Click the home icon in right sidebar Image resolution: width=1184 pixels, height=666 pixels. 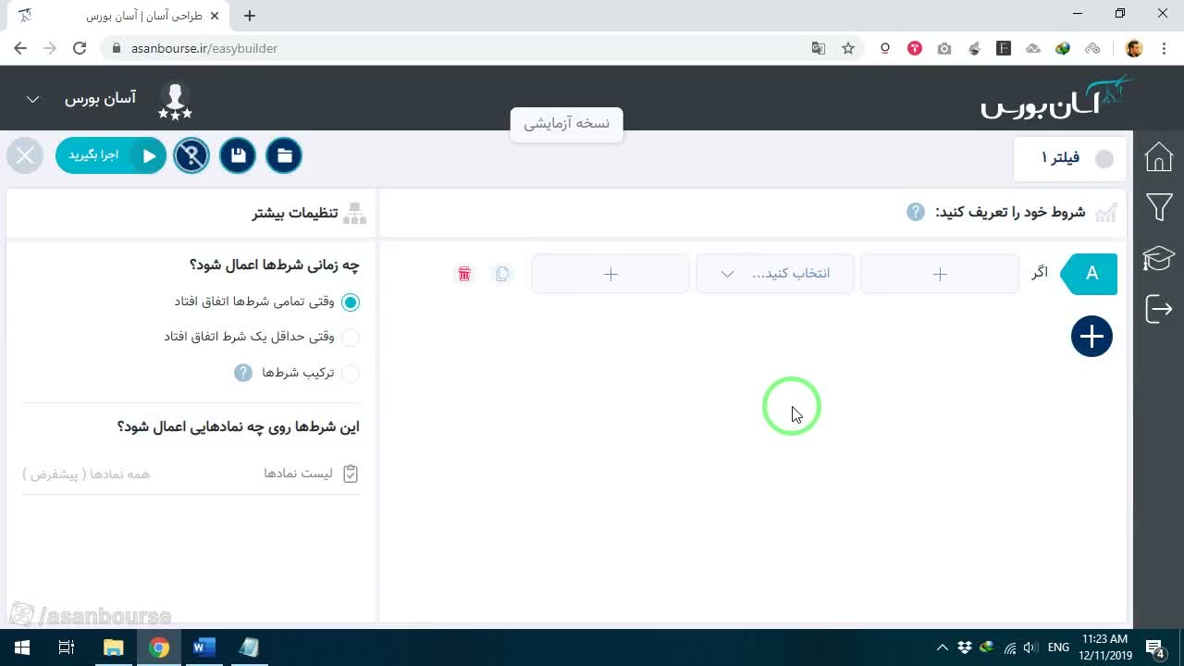coord(1159,157)
